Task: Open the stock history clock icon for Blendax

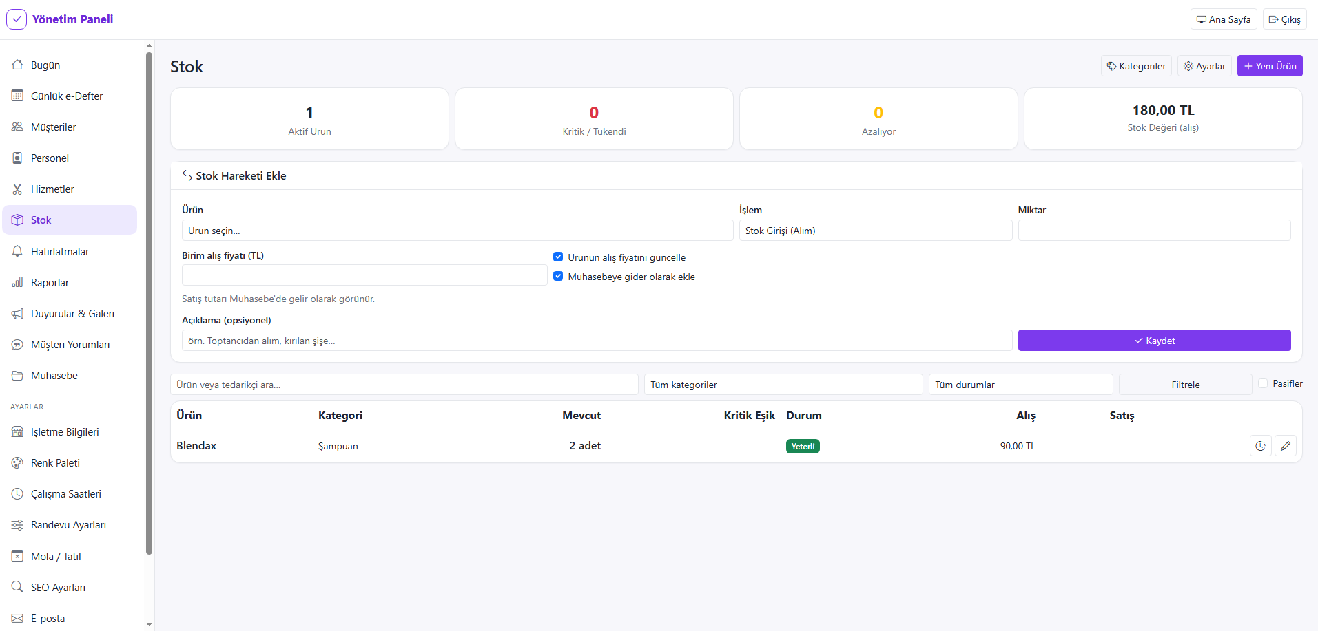Action: pos(1260,446)
